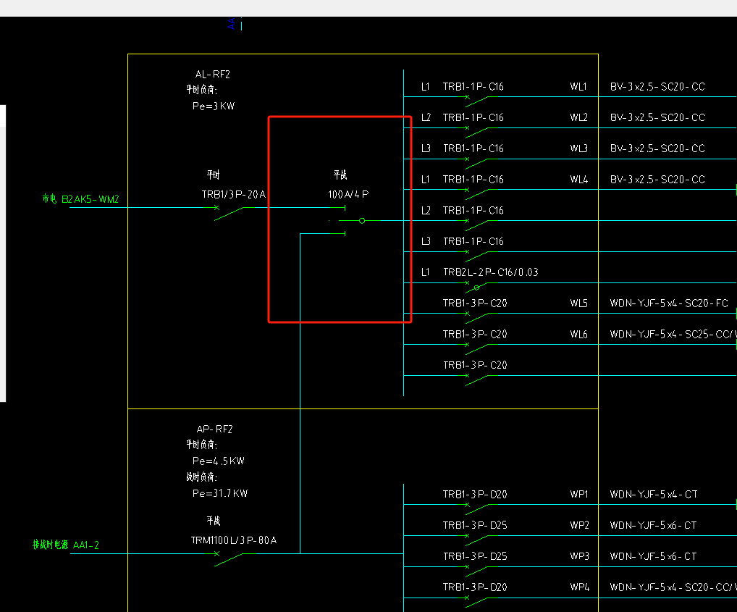Select the TRM1100L/3P-80A breaker label
This screenshot has height=612, width=737.
pyautogui.click(x=234, y=540)
